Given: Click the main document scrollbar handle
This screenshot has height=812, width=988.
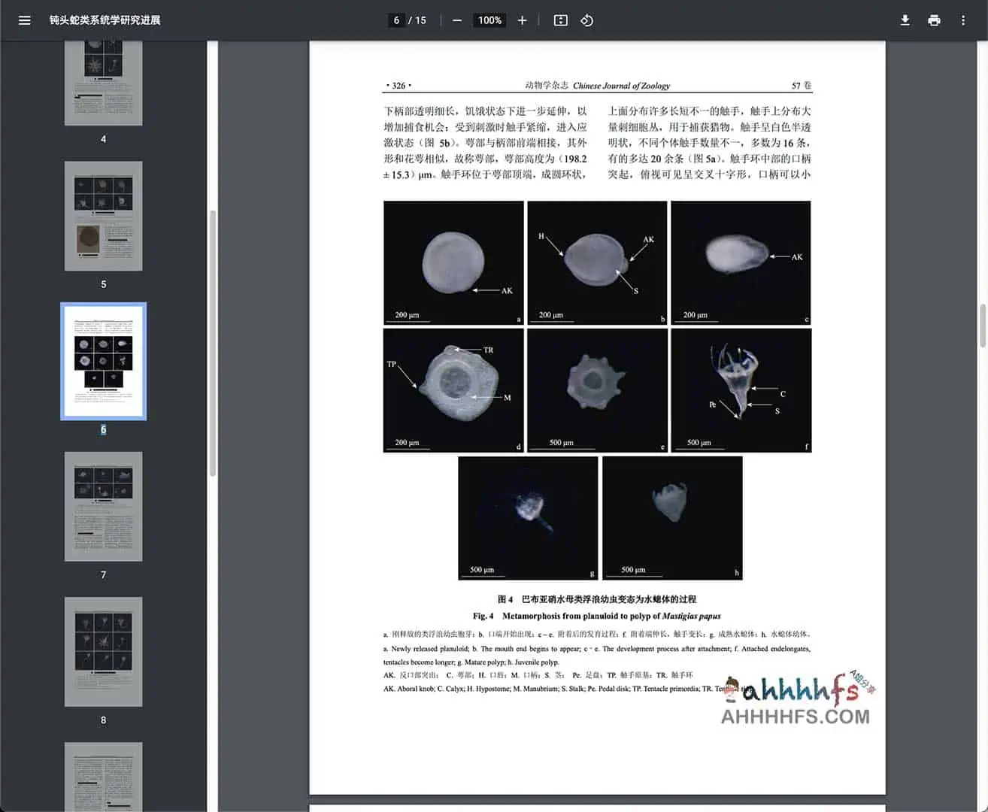Looking at the screenshot, I should (982, 326).
